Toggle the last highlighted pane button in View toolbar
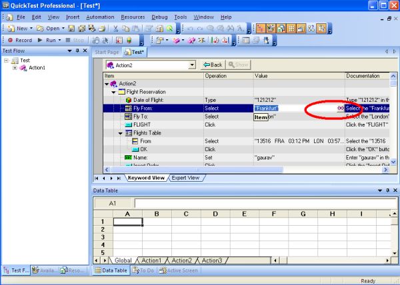The height and width of the screenshot is (285, 400). click(x=321, y=29)
